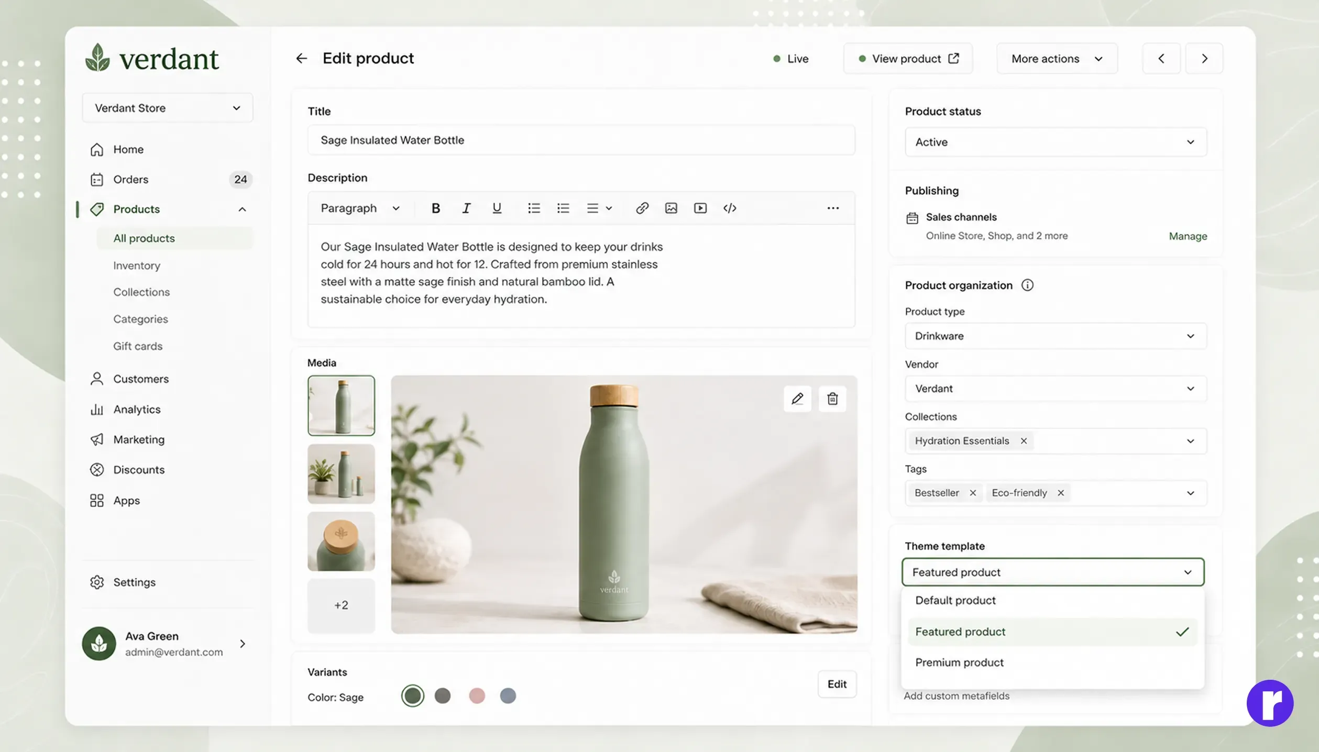This screenshot has width=1319, height=752.
Task: Toggle bold formatting in description toolbar
Action: point(435,208)
